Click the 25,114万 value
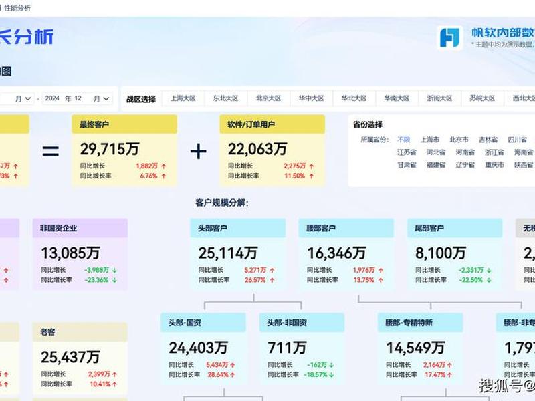The image size is (535, 401). click(x=227, y=253)
